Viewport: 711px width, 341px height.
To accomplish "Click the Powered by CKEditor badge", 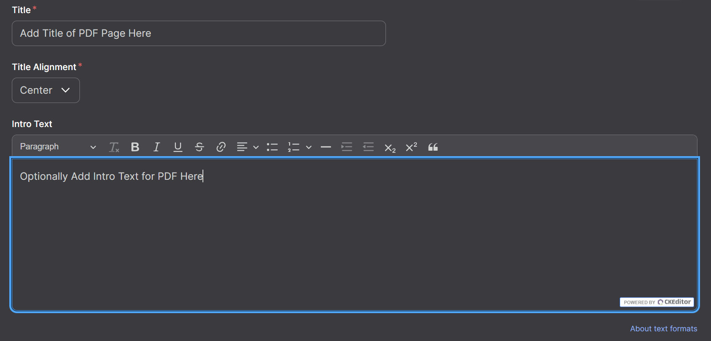I will [657, 302].
